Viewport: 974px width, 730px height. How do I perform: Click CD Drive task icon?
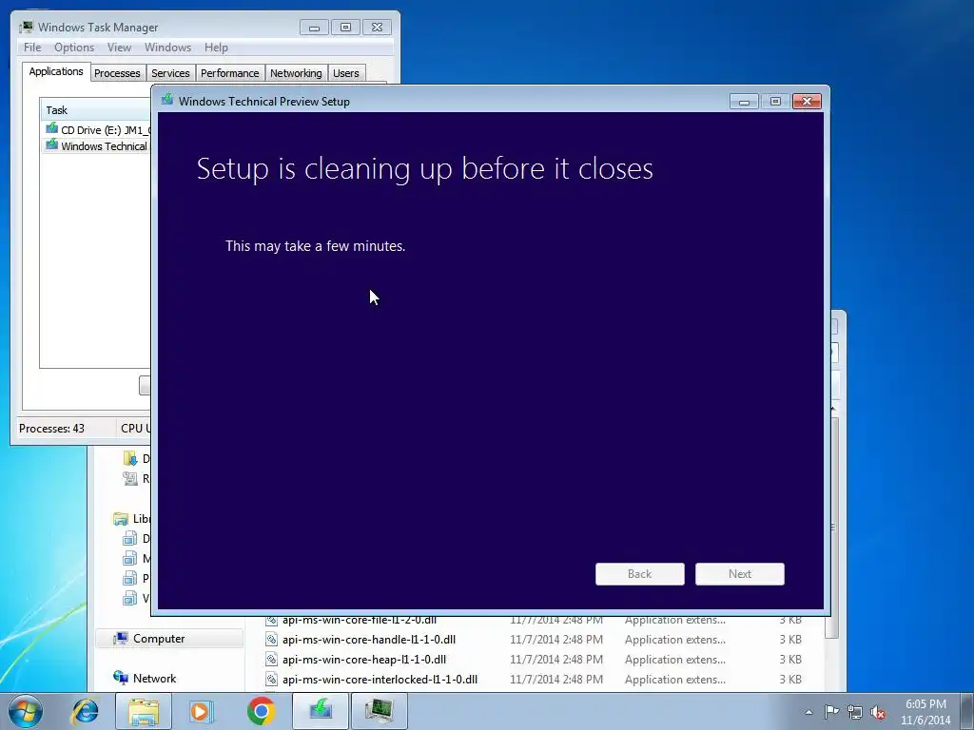coord(51,128)
